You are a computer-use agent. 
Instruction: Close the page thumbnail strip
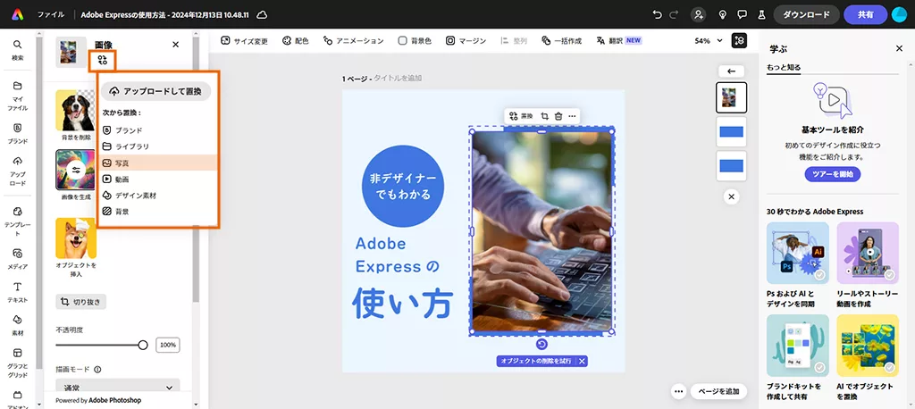[x=731, y=196]
